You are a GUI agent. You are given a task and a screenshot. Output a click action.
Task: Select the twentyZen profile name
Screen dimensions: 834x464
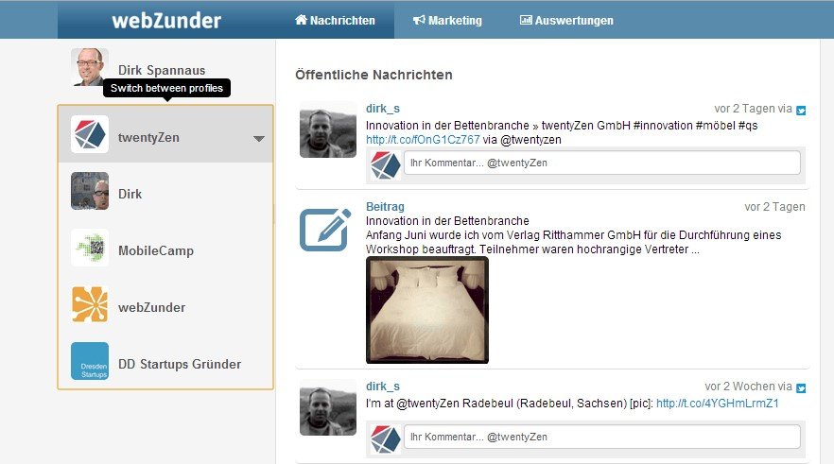coord(148,137)
